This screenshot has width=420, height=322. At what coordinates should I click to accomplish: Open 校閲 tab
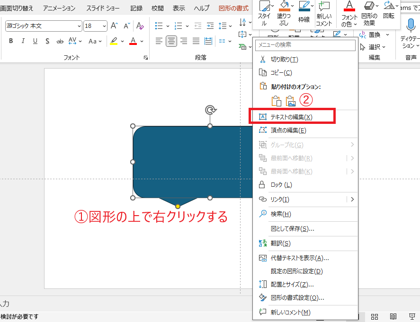pyautogui.click(x=158, y=9)
